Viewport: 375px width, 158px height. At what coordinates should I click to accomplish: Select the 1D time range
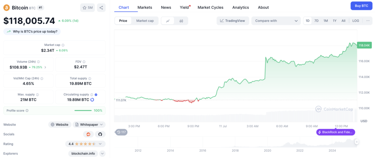click(308, 21)
